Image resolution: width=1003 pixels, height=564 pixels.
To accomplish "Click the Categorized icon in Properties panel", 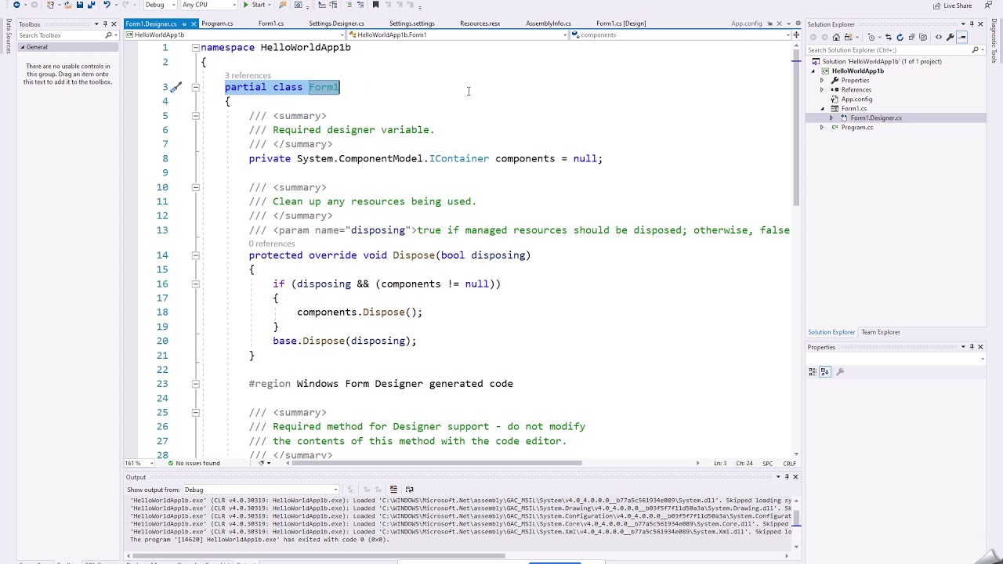I will (x=813, y=372).
